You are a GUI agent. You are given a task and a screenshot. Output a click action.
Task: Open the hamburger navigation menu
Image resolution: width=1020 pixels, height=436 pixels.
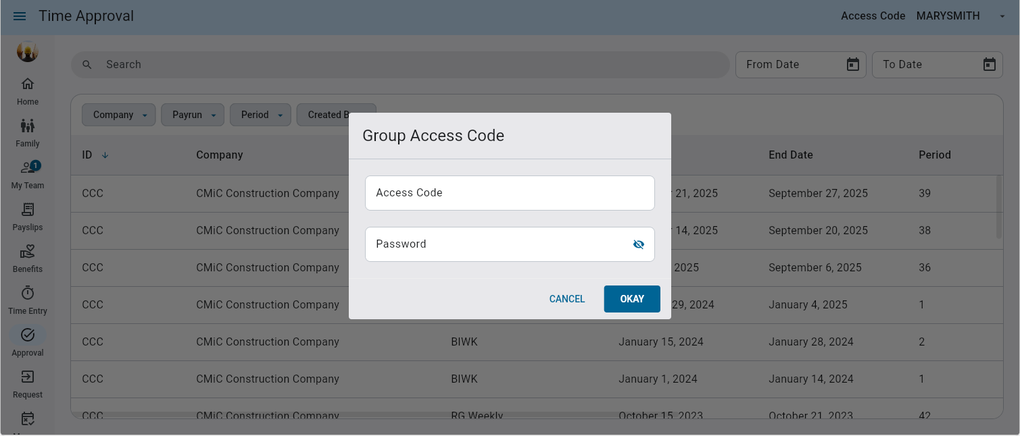tap(20, 16)
